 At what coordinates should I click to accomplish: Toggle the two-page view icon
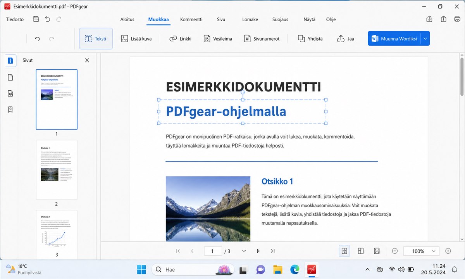coord(360,251)
